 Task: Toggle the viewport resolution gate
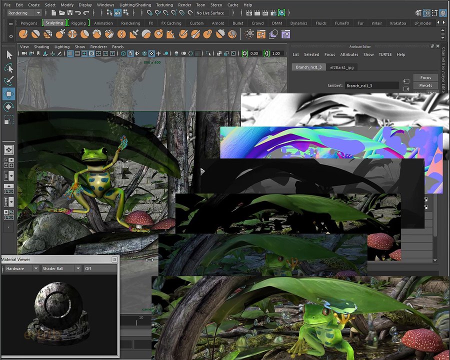[84, 53]
